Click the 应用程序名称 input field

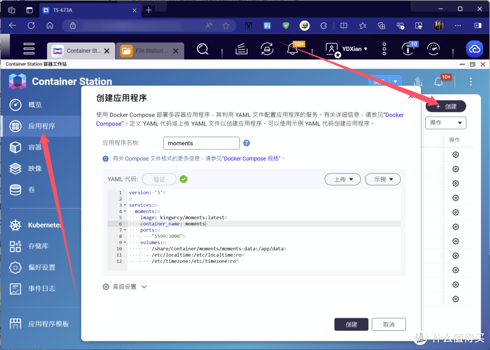click(201, 143)
